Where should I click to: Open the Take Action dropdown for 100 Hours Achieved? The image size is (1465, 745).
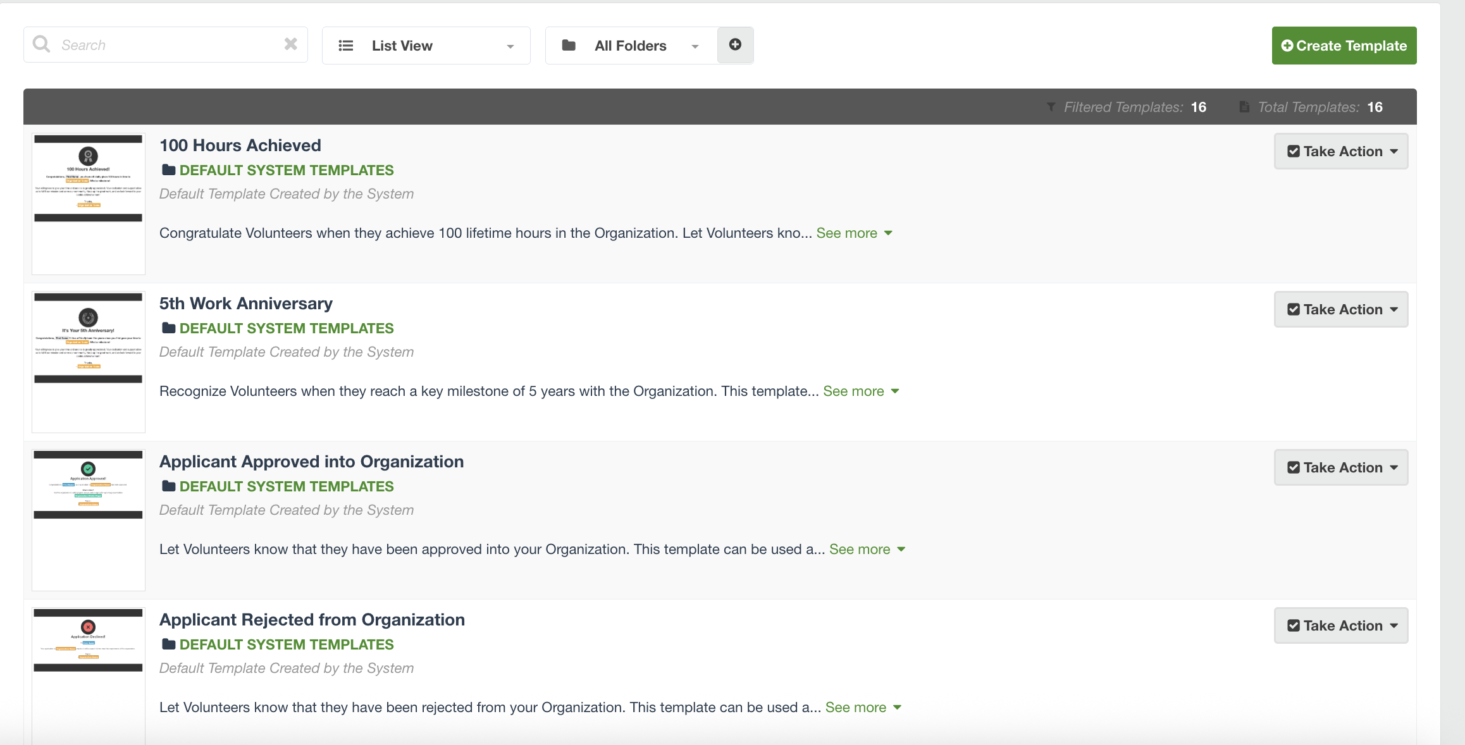[x=1340, y=151]
